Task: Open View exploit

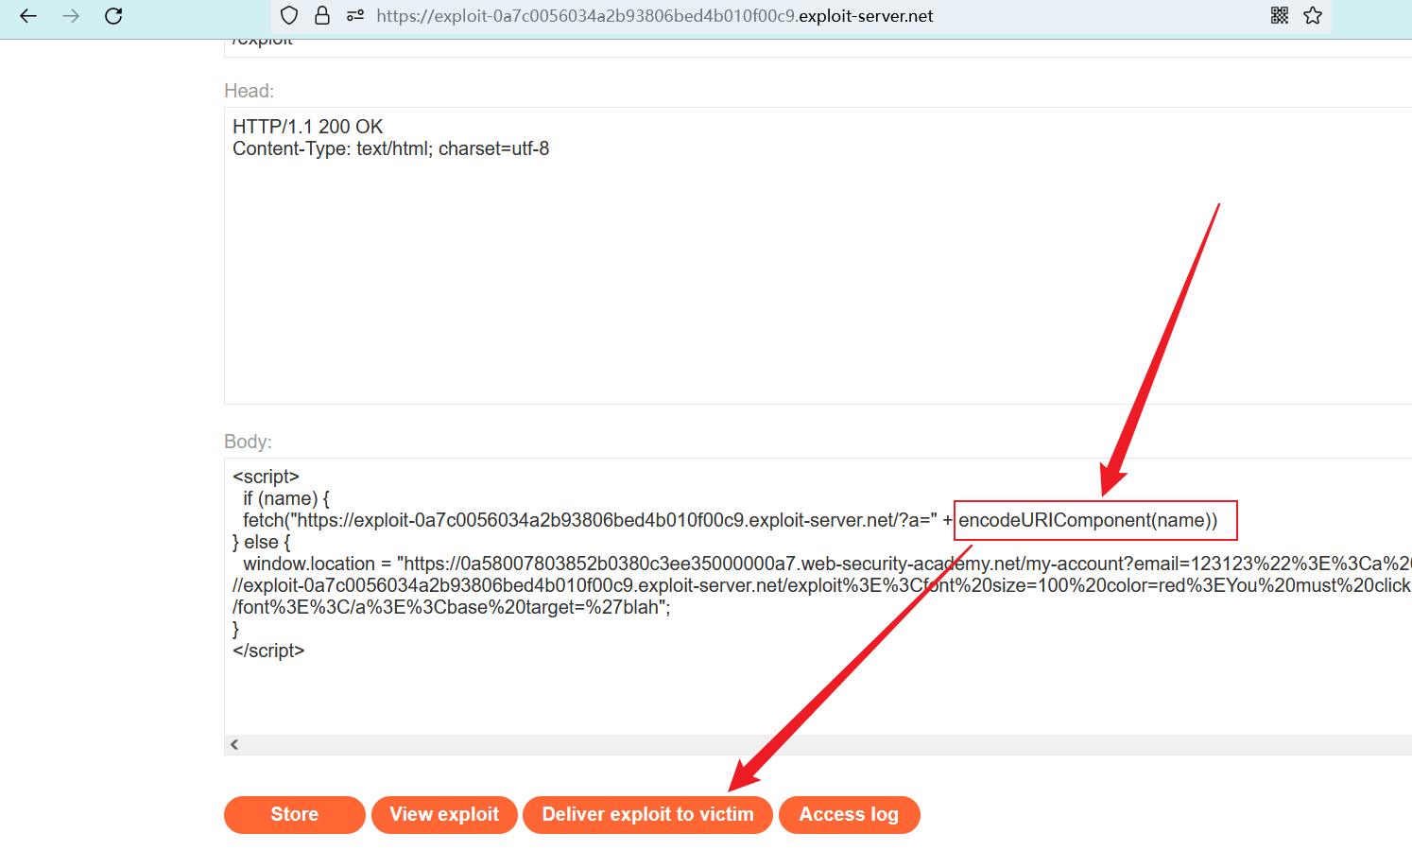Action: [444, 815]
